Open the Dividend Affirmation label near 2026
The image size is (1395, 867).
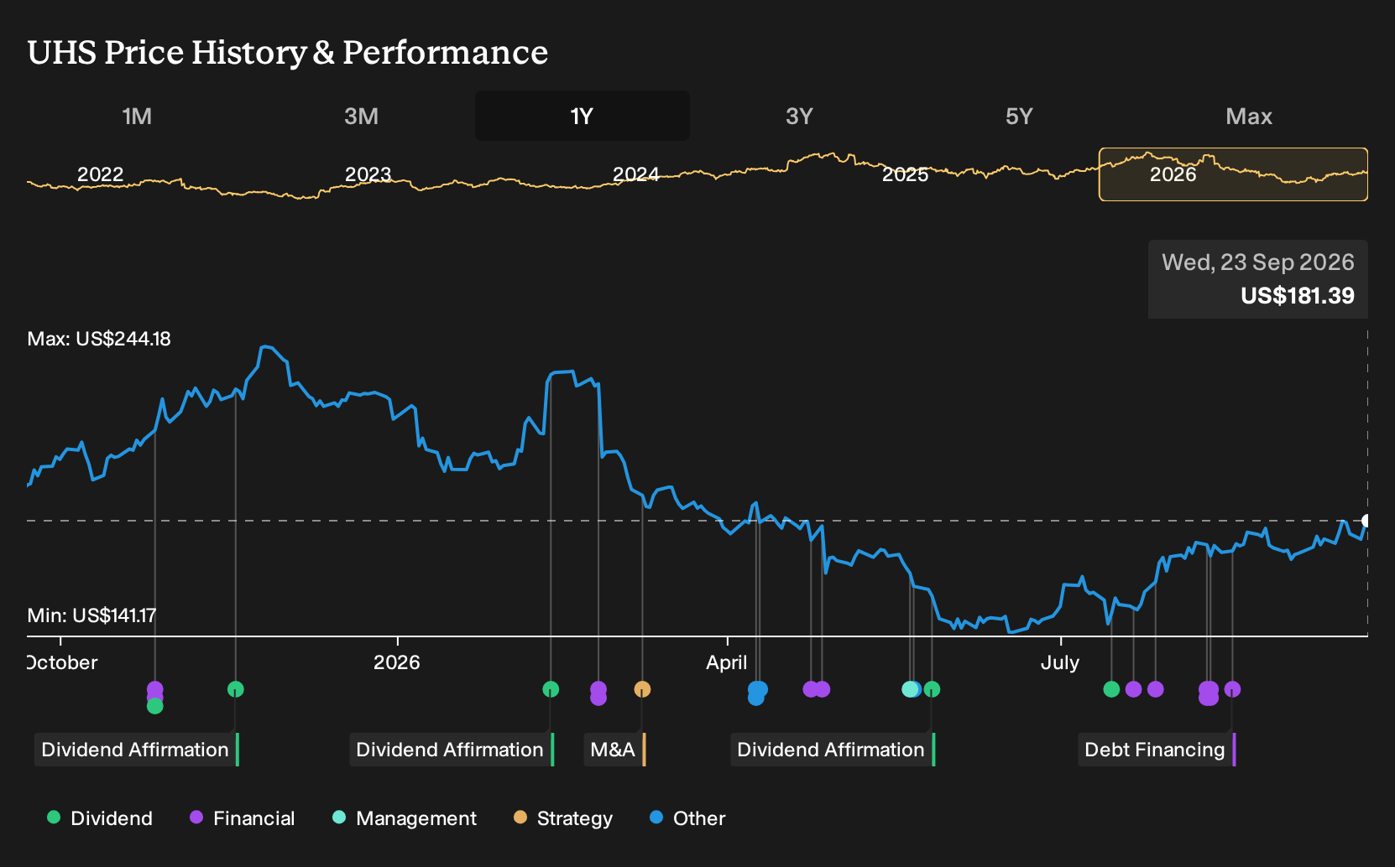pos(451,750)
